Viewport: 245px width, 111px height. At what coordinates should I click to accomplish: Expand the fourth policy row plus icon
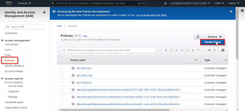pyautogui.click(x=73, y=90)
